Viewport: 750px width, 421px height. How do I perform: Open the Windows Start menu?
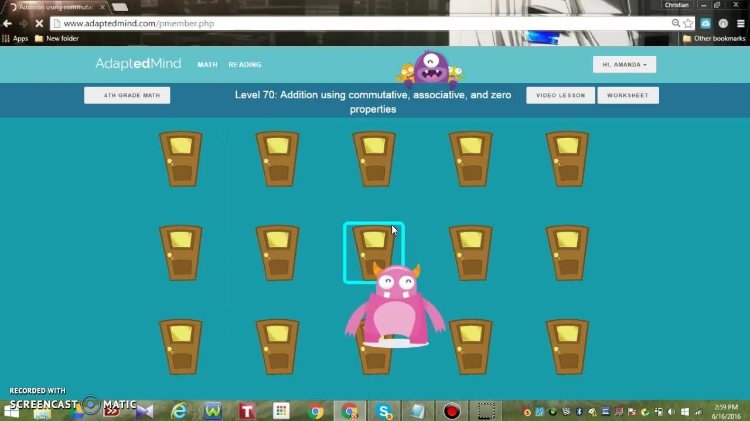coord(11,412)
